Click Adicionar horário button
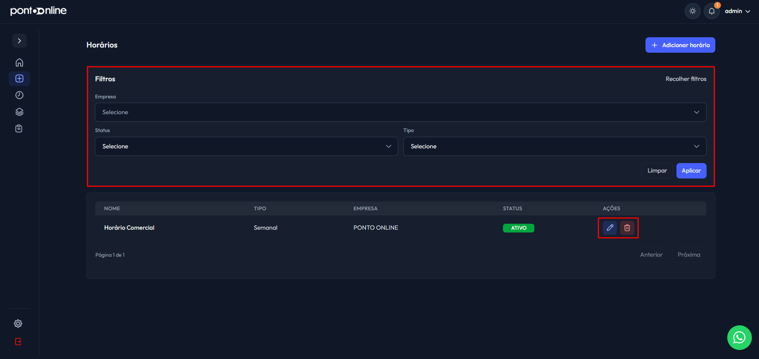This screenshot has height=359, width=759. [680, 45]
